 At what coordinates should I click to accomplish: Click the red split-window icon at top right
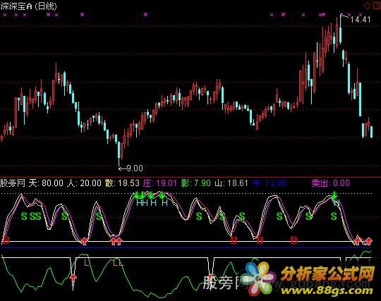376,6
